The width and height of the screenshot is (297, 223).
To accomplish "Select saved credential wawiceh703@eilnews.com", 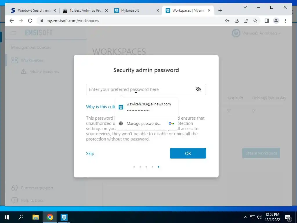I will (x=146, y=107).
